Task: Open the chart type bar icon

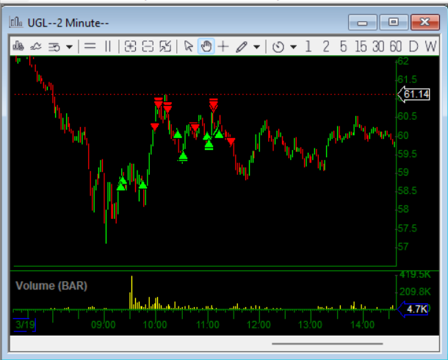Action: click(x=18, y=46)
